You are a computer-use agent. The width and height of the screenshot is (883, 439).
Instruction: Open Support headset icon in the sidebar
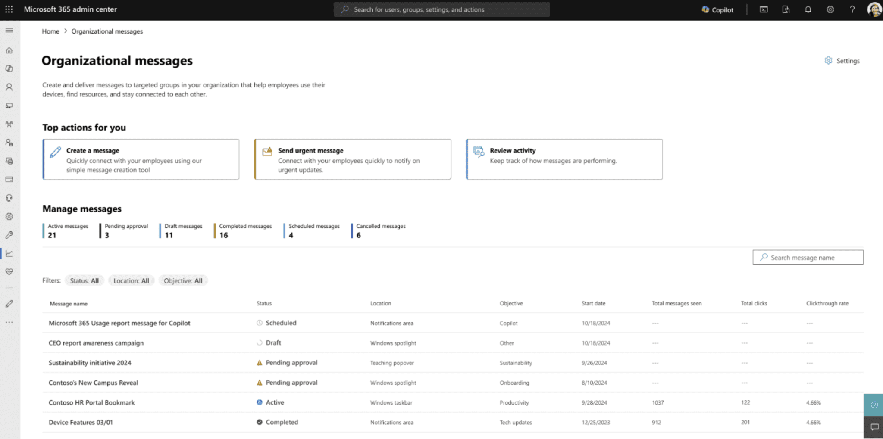(x=9, y=198)
